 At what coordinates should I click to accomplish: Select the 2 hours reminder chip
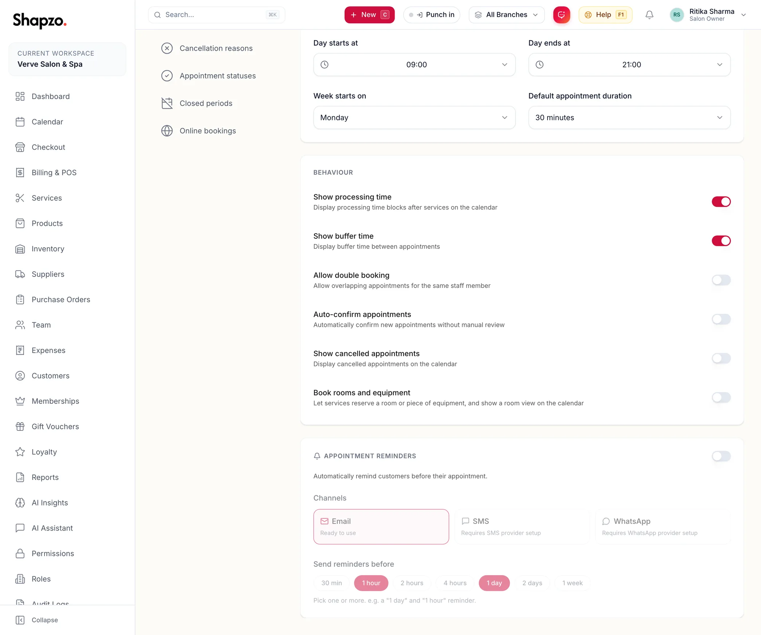click(x=412, y=583)
